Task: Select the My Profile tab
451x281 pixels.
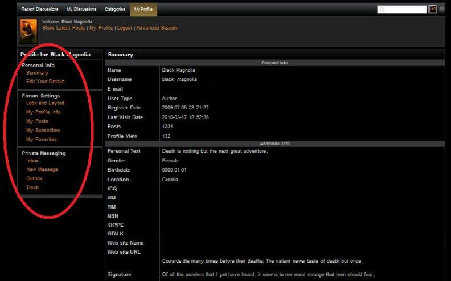Action: pyautogui.click(x=143, y=9)
